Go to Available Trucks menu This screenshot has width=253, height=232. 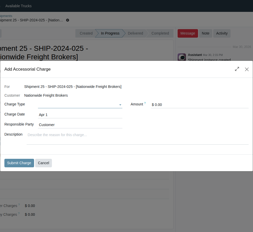pyautogui.click(x=18, y=6)
